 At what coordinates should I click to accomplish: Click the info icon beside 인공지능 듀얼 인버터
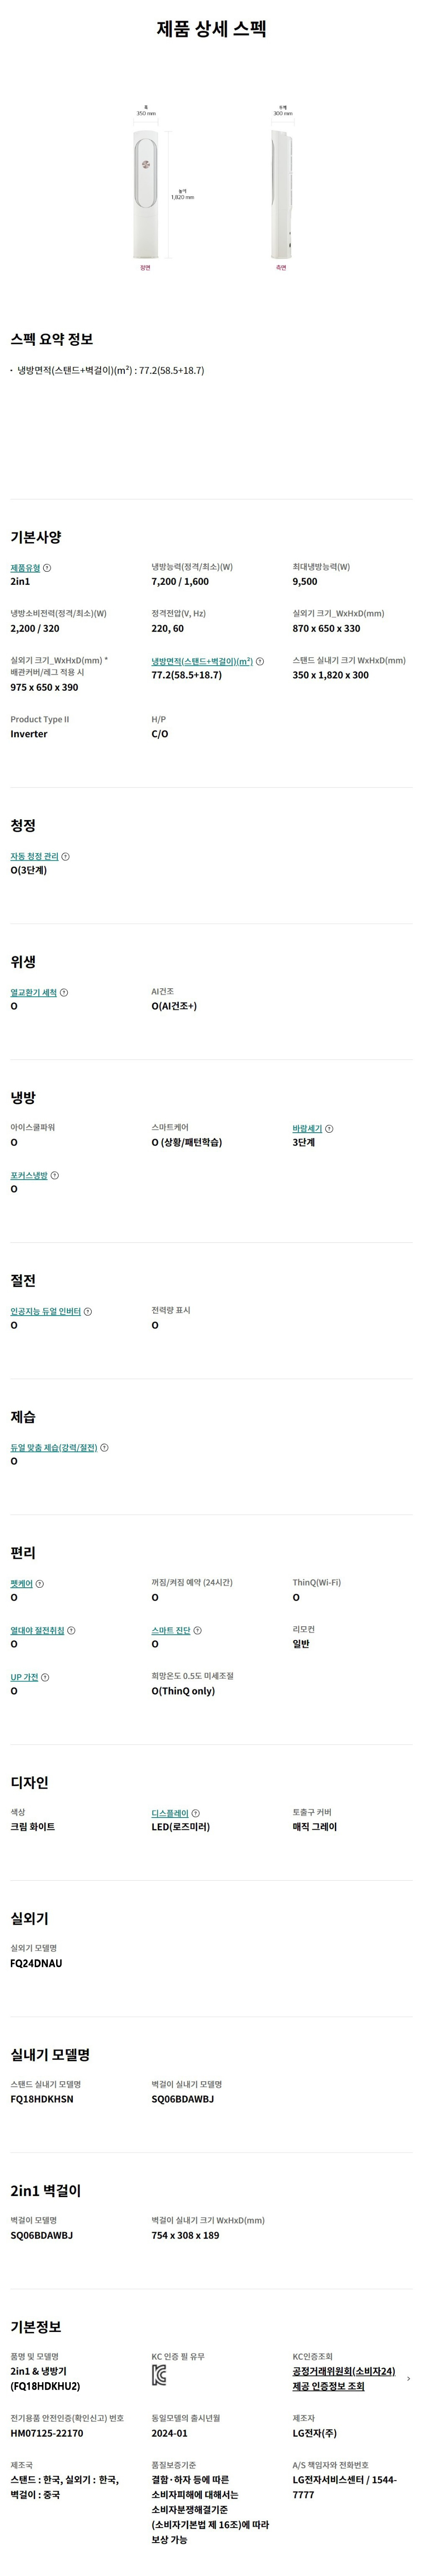pyautogui.click(x=88, y=1311)
